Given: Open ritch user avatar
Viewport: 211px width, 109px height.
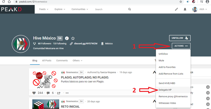Looking at the screenshot, I should 195,9.
